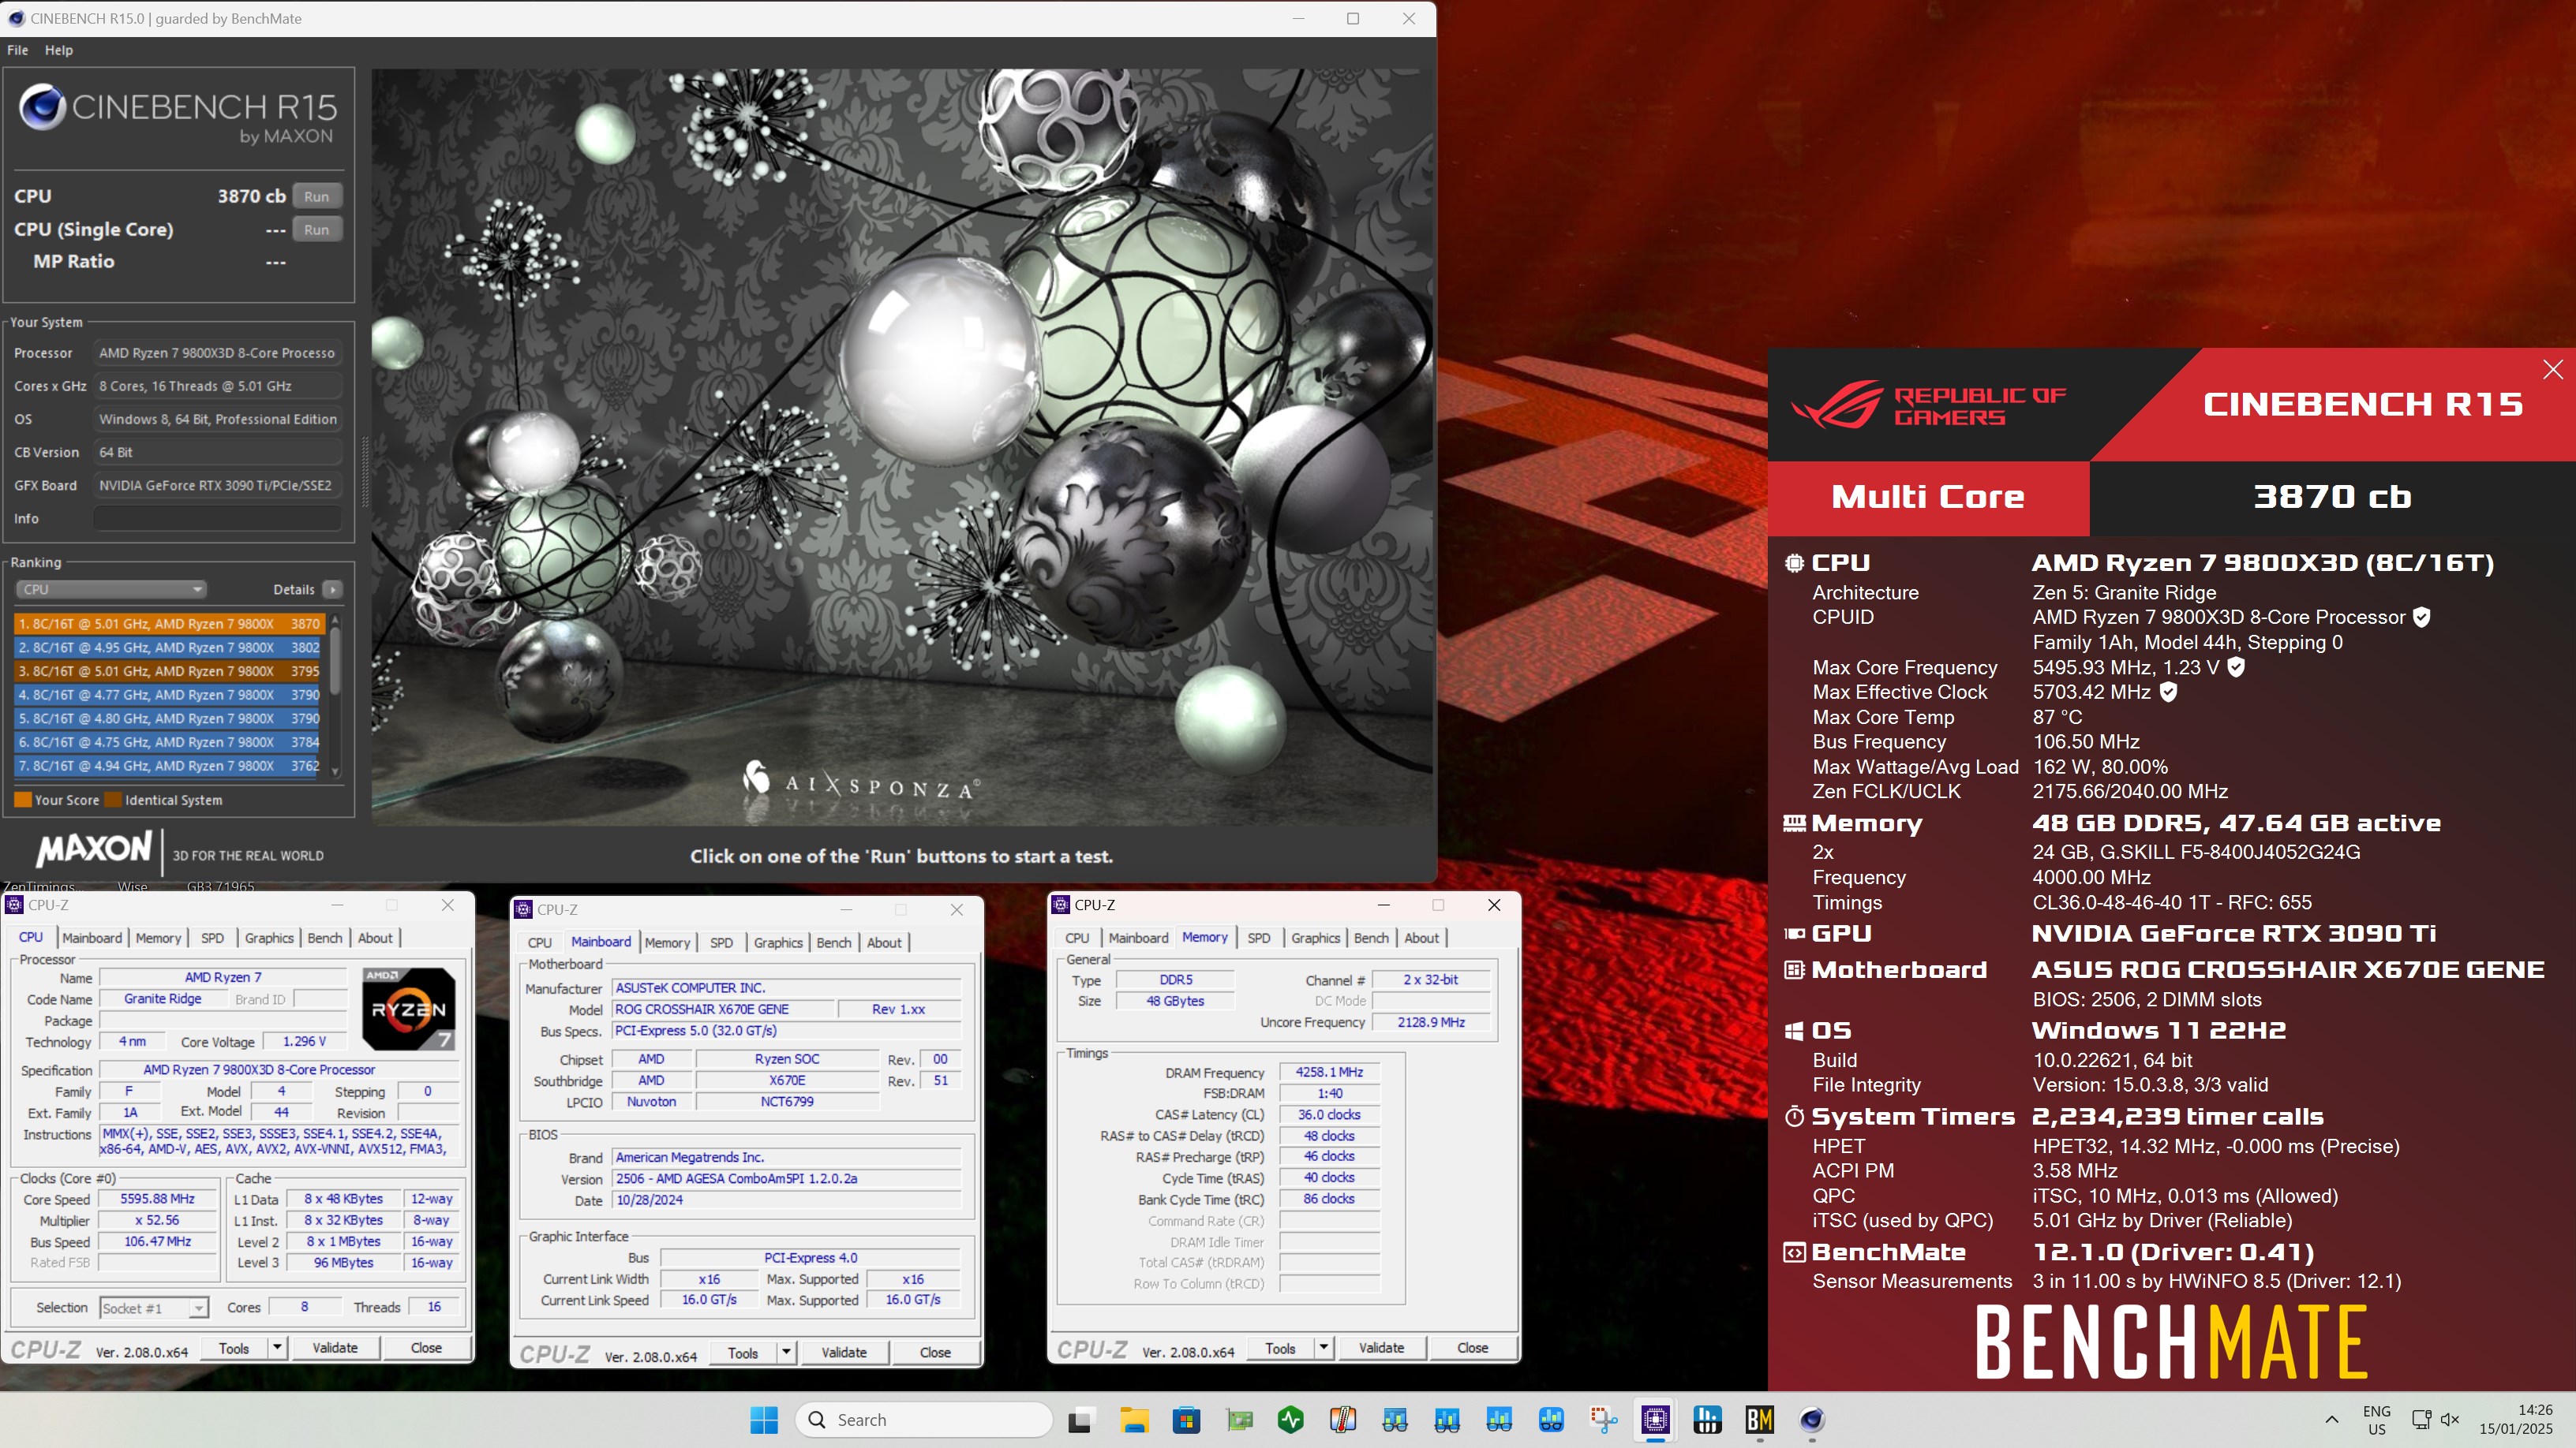Click the Windows logo icon beside OS in BenchMate
Image resolution: width=2576 pixels, height=1448 pixels.
click(1795, 1030)
